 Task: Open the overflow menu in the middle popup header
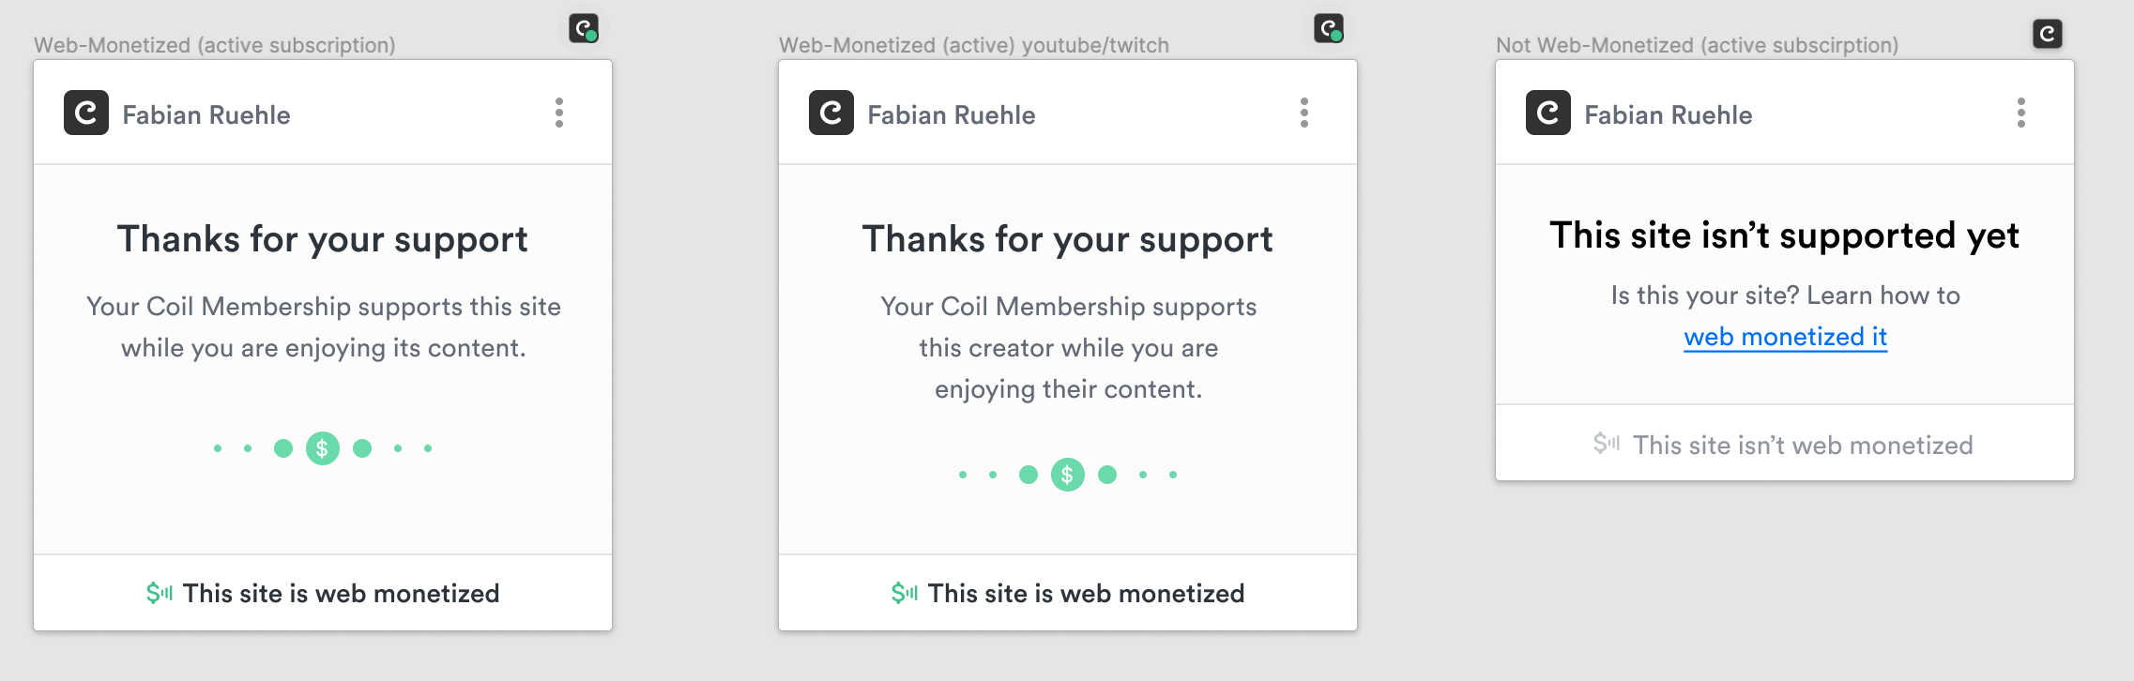tap(1304, 113)
